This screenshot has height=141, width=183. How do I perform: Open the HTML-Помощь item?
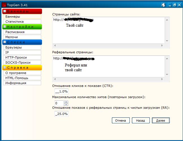(22, 78)
